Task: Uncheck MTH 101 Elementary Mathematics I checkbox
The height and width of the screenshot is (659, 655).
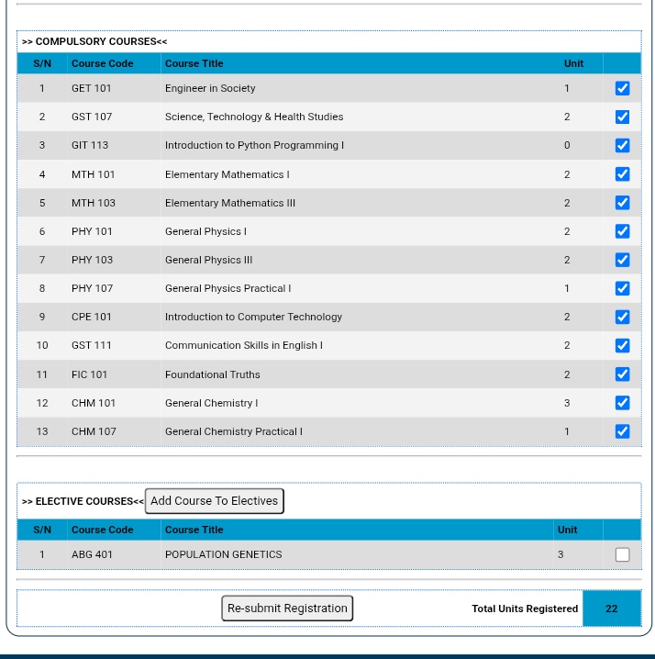Action: pos(622,174)
